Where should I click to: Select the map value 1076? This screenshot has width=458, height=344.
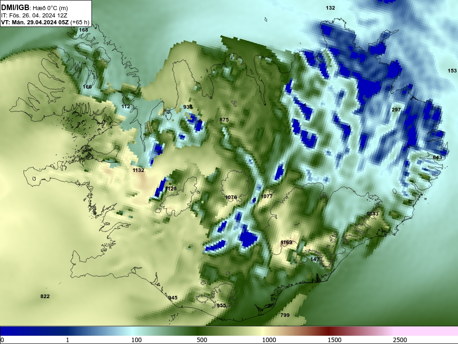[231, 197]
